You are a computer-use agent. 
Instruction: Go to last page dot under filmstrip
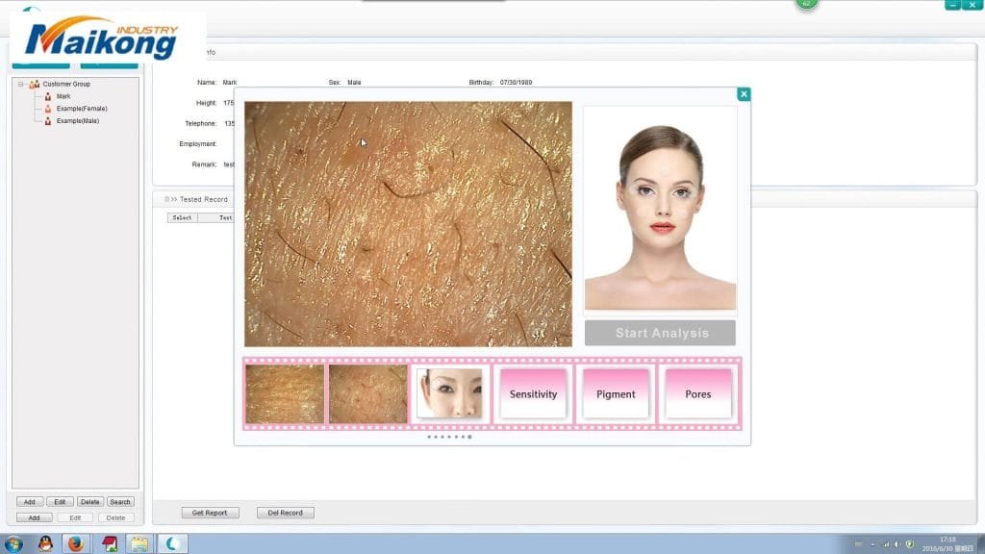tap(469, 437)
